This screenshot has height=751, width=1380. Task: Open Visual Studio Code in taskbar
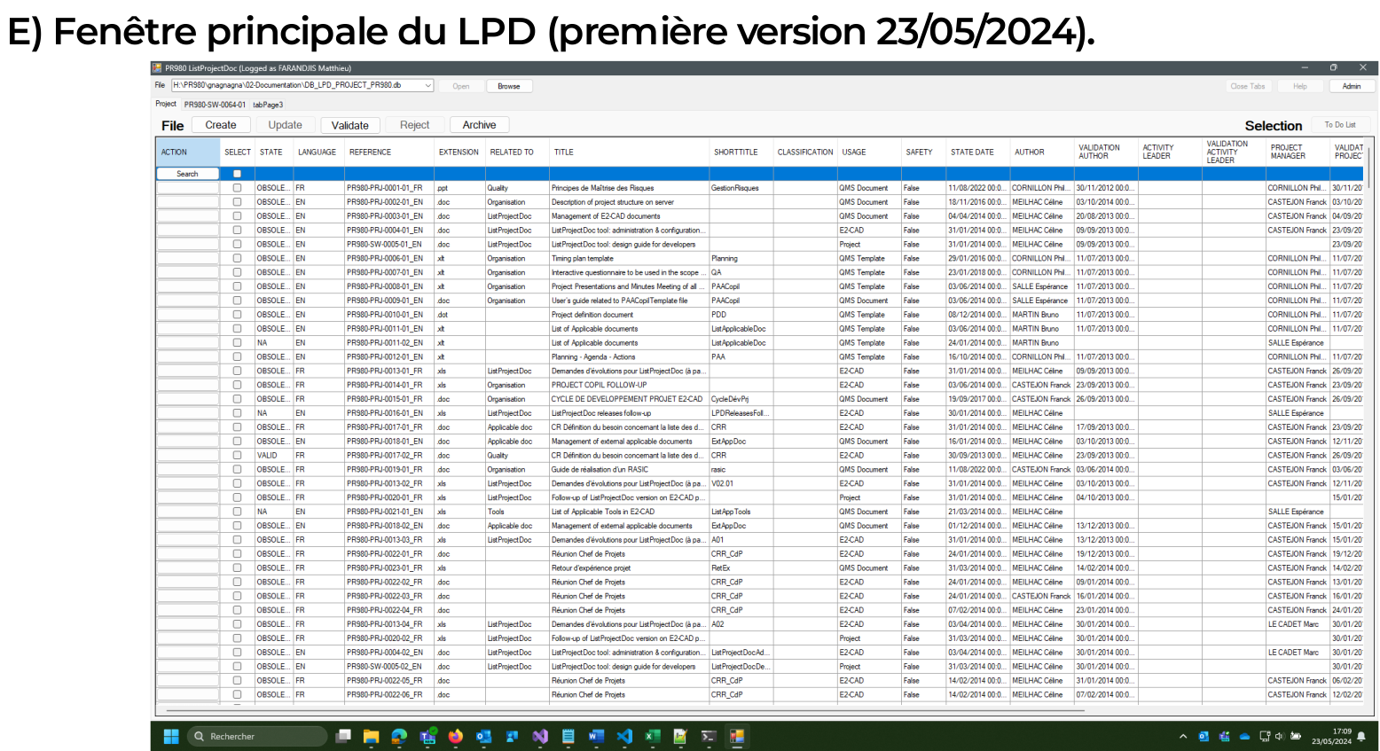pyautogui.click(x=624, y=736)
